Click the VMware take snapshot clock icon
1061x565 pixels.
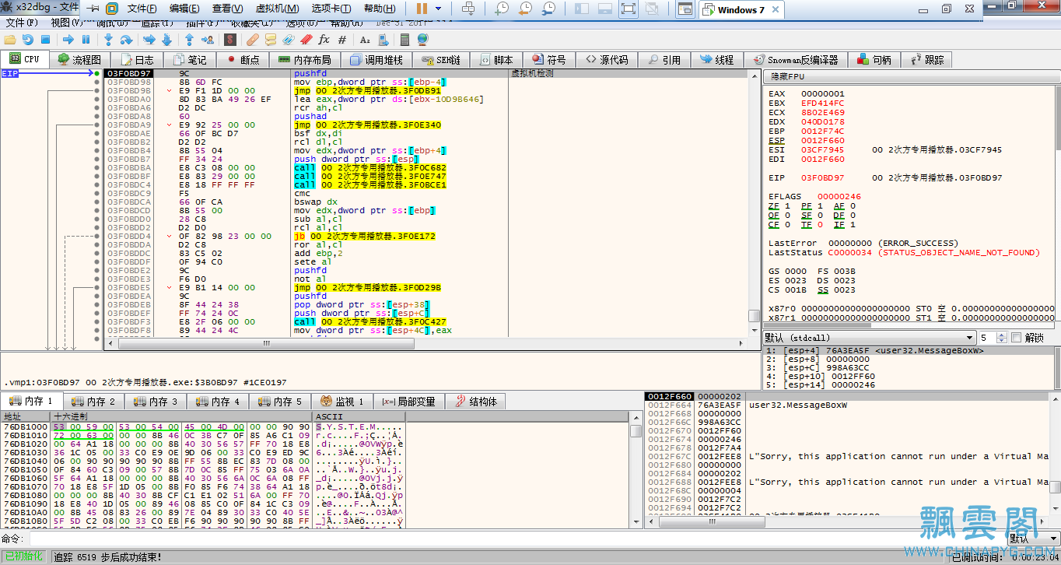click(502, 9)
